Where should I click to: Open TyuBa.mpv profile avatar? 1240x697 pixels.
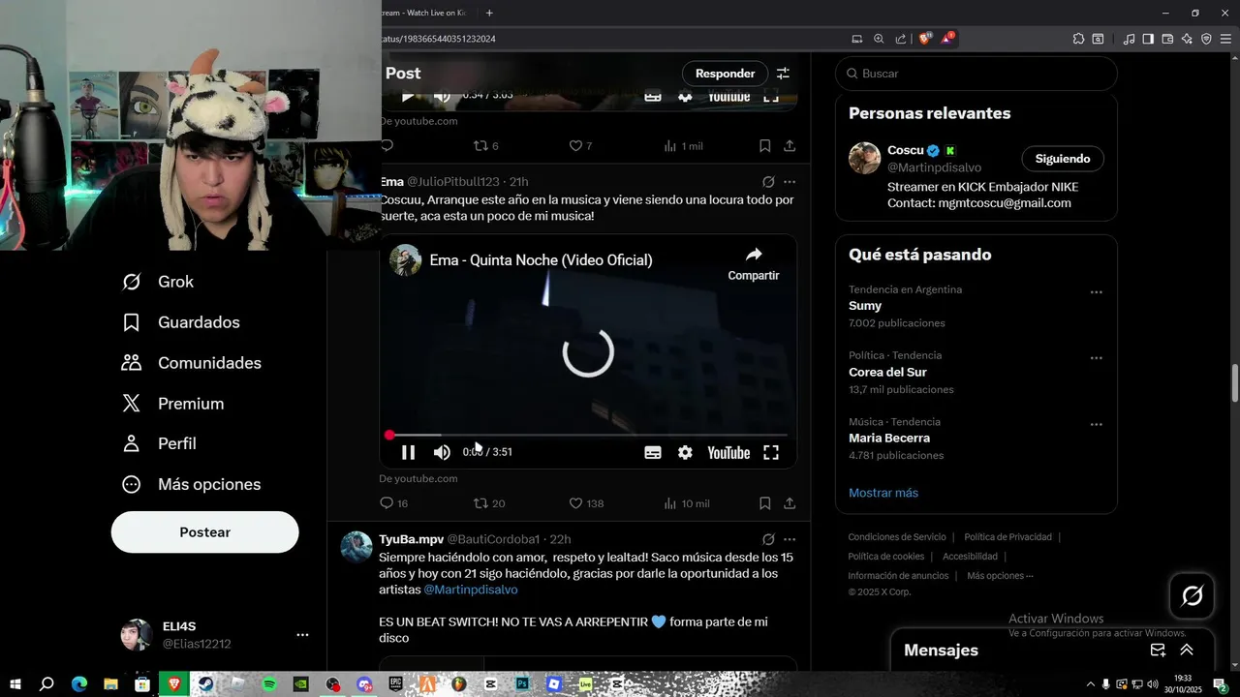point(356,547)
